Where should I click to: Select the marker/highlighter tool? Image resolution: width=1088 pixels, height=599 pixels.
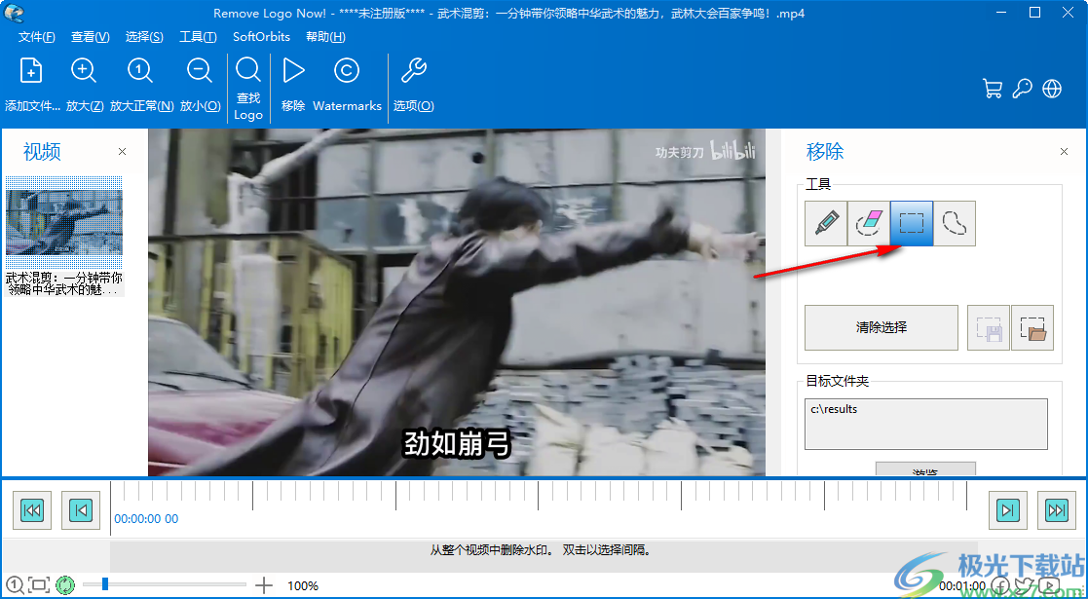[x=823, y=223]
